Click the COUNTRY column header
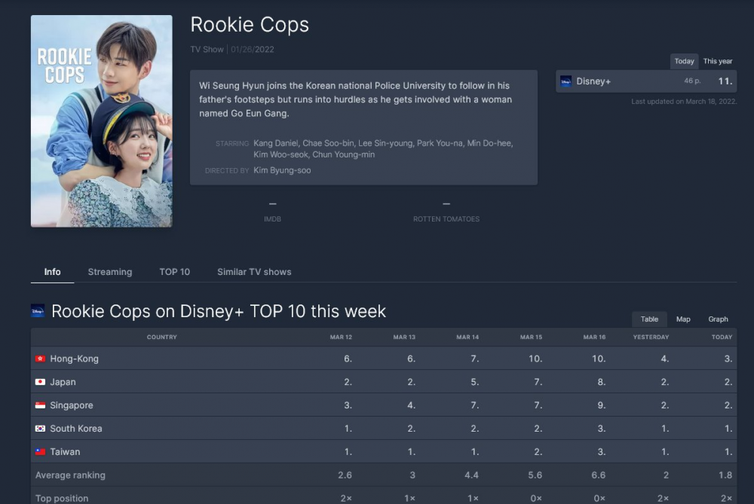 tap(161, 338)
